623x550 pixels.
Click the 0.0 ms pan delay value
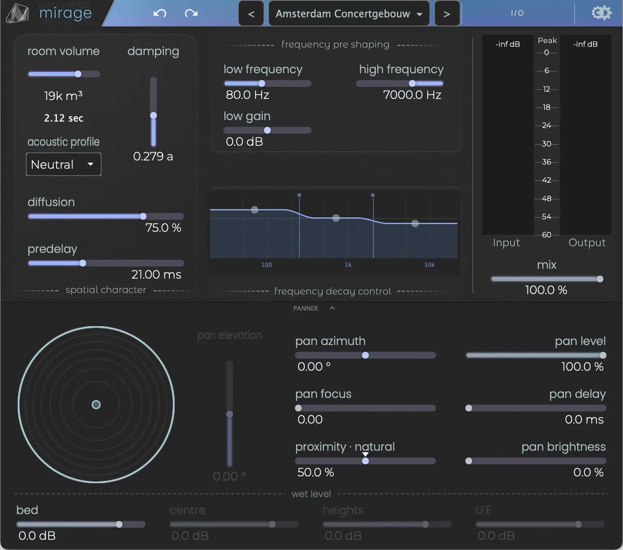point(584,419)
